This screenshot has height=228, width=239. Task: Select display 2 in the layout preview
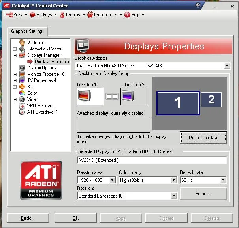tap(211, 100)
